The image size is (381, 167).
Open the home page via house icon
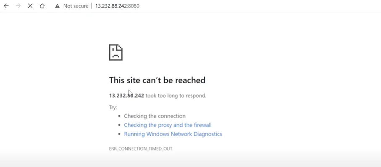(42, 6)
